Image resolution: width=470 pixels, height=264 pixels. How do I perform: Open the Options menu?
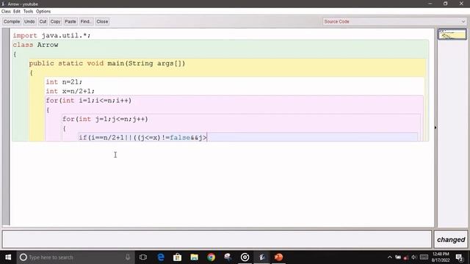click(43, 12)
